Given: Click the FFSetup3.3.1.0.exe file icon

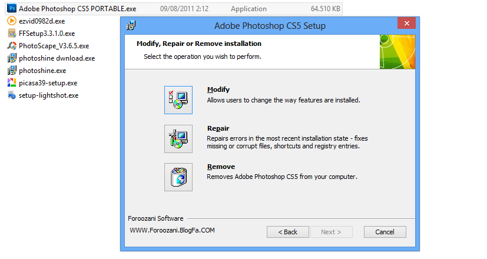Looking at the screenshot, I should (12, 34).
